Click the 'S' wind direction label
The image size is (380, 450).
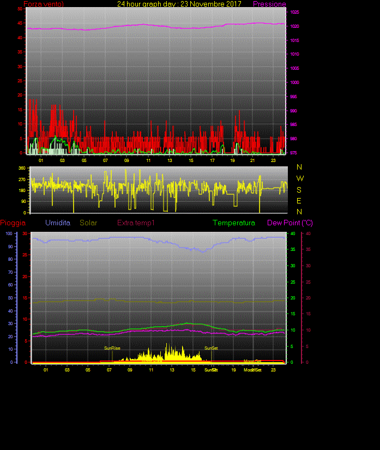[299, 190]
